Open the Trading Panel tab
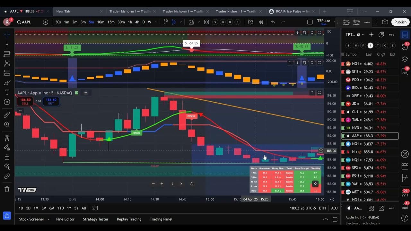This screenshot has height=231, width=411. coord(161,219)
